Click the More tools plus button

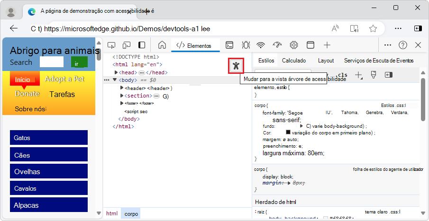pyautogui.click(x=327, y=45)
